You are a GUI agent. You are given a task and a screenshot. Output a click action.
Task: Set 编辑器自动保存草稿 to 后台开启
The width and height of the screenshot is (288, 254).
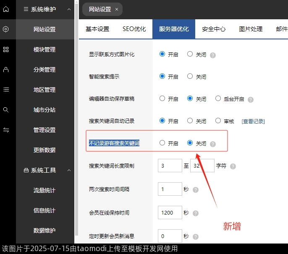218,99
